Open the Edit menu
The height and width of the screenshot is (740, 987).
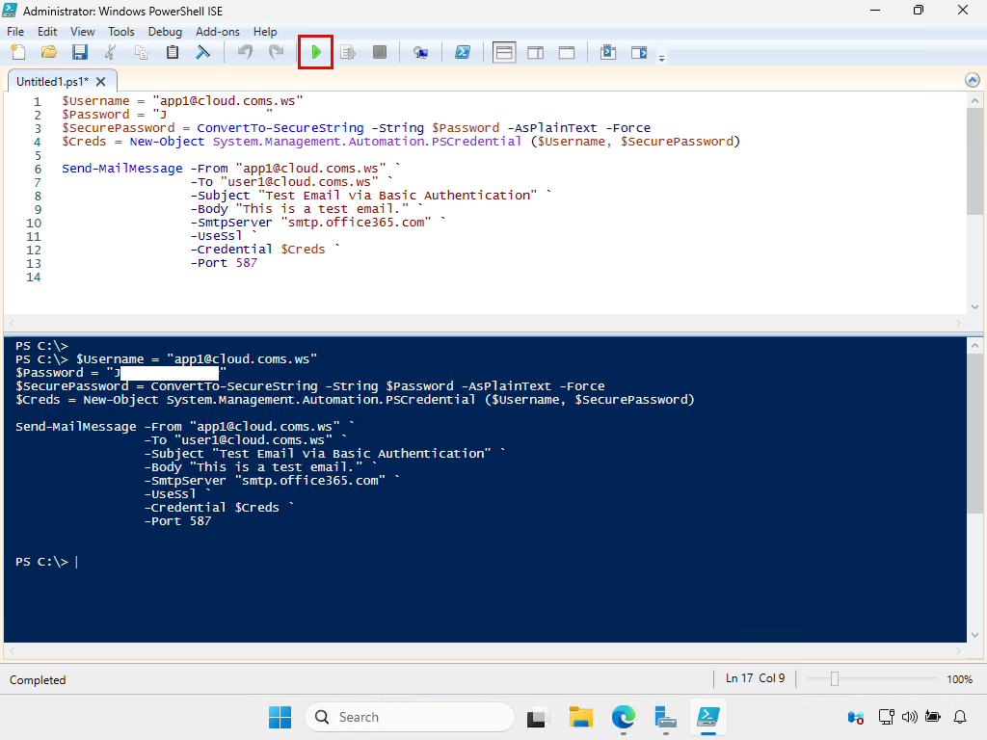coord(47,32)
